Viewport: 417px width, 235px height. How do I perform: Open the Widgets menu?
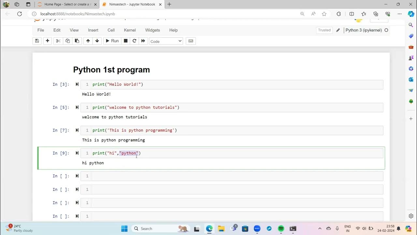coord(152,30)
